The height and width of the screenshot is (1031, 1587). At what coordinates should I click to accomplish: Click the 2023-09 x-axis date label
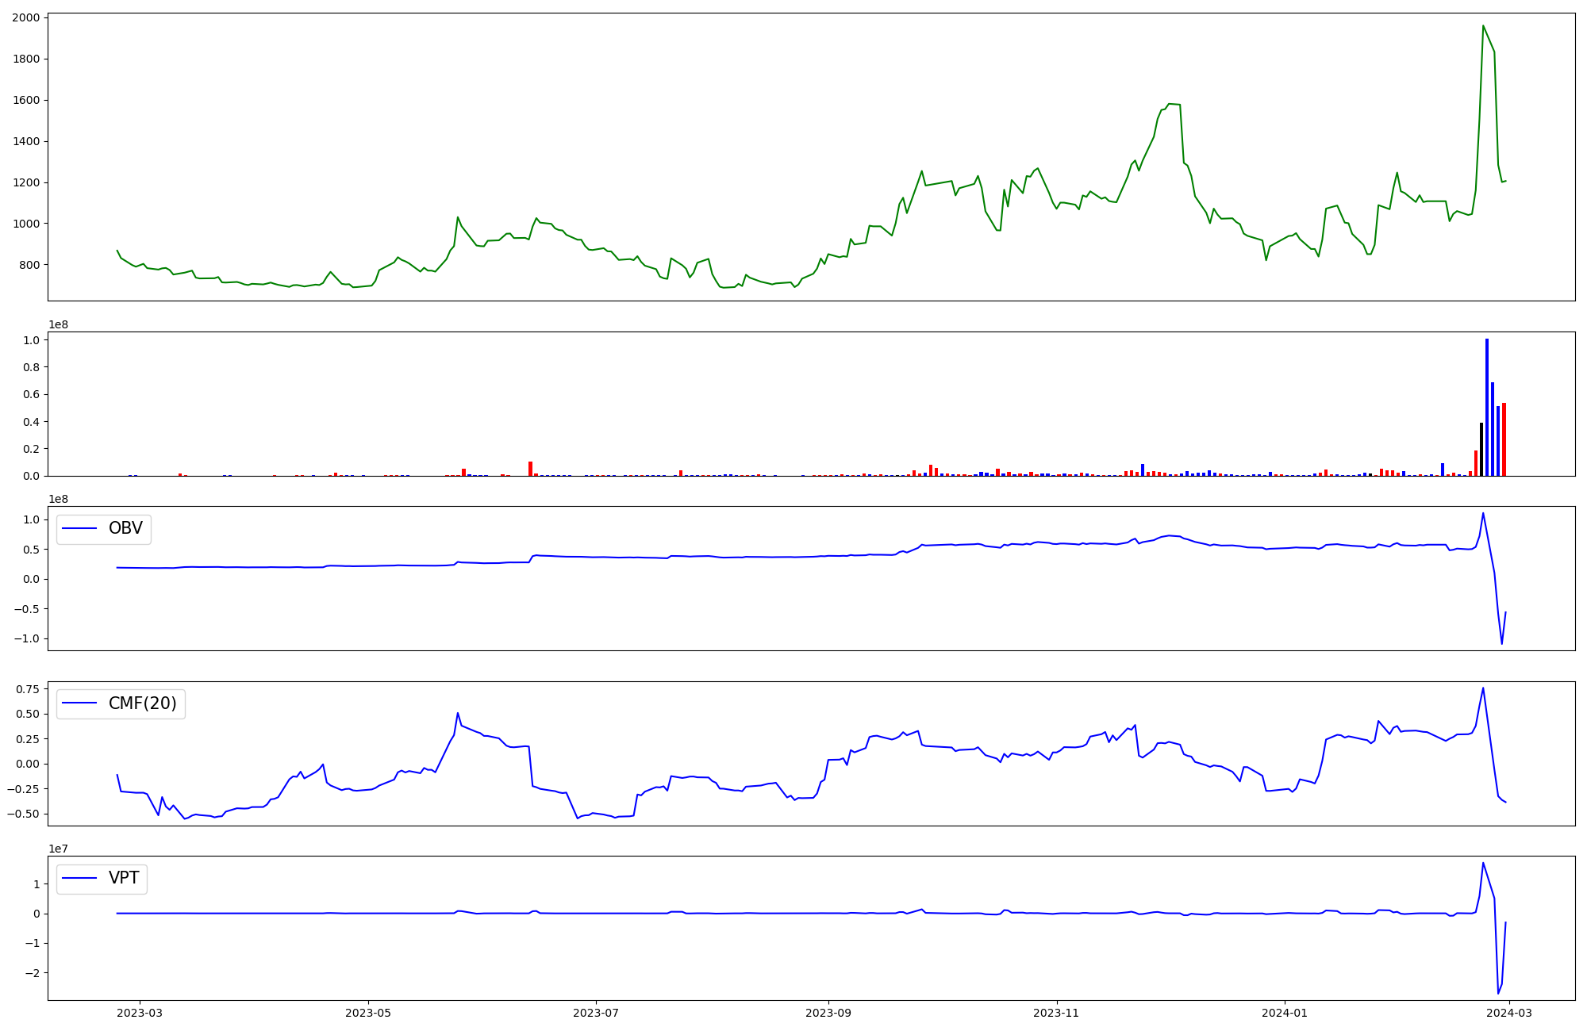coord(828,1013)
